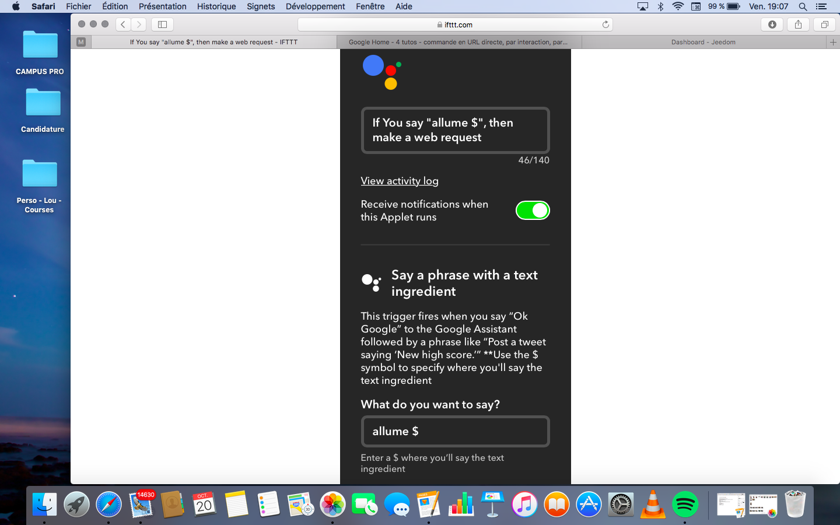Switch to the Google Home tutos tab
This screenshot has width=840, height=525.
pyautogui.click(x=459, y=42)
